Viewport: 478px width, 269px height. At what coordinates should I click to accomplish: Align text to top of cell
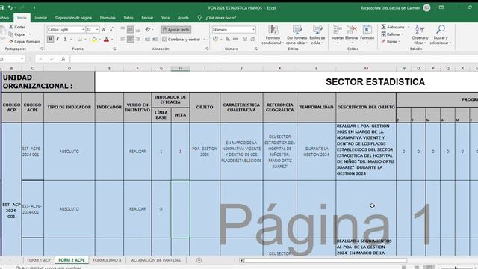122,29
